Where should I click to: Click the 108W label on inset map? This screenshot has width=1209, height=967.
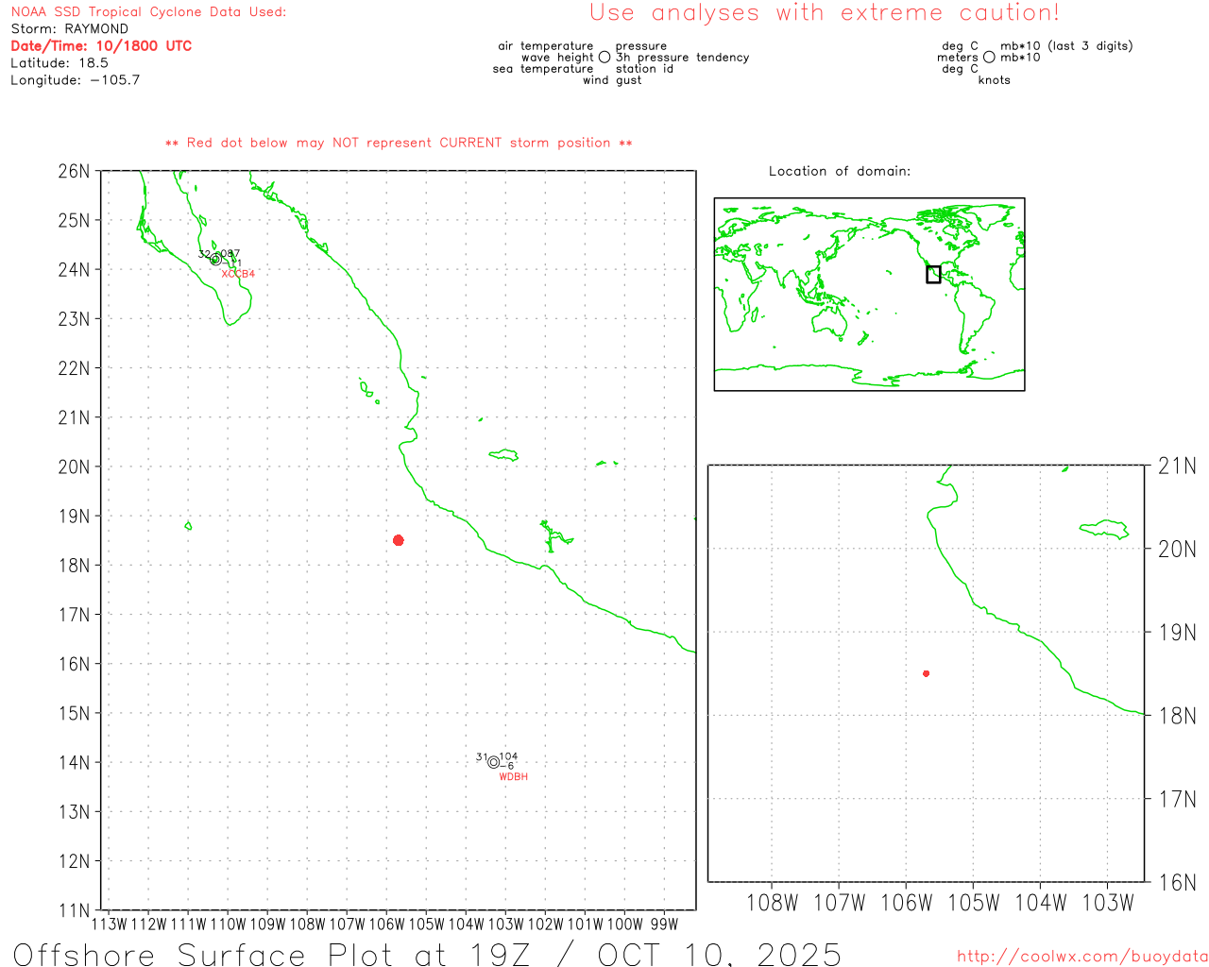[x=772, y=903]
